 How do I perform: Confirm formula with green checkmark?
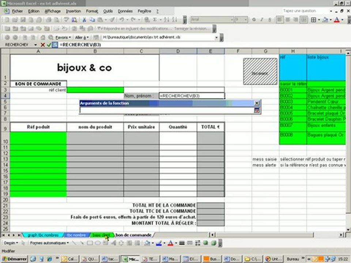pos(49,45)
